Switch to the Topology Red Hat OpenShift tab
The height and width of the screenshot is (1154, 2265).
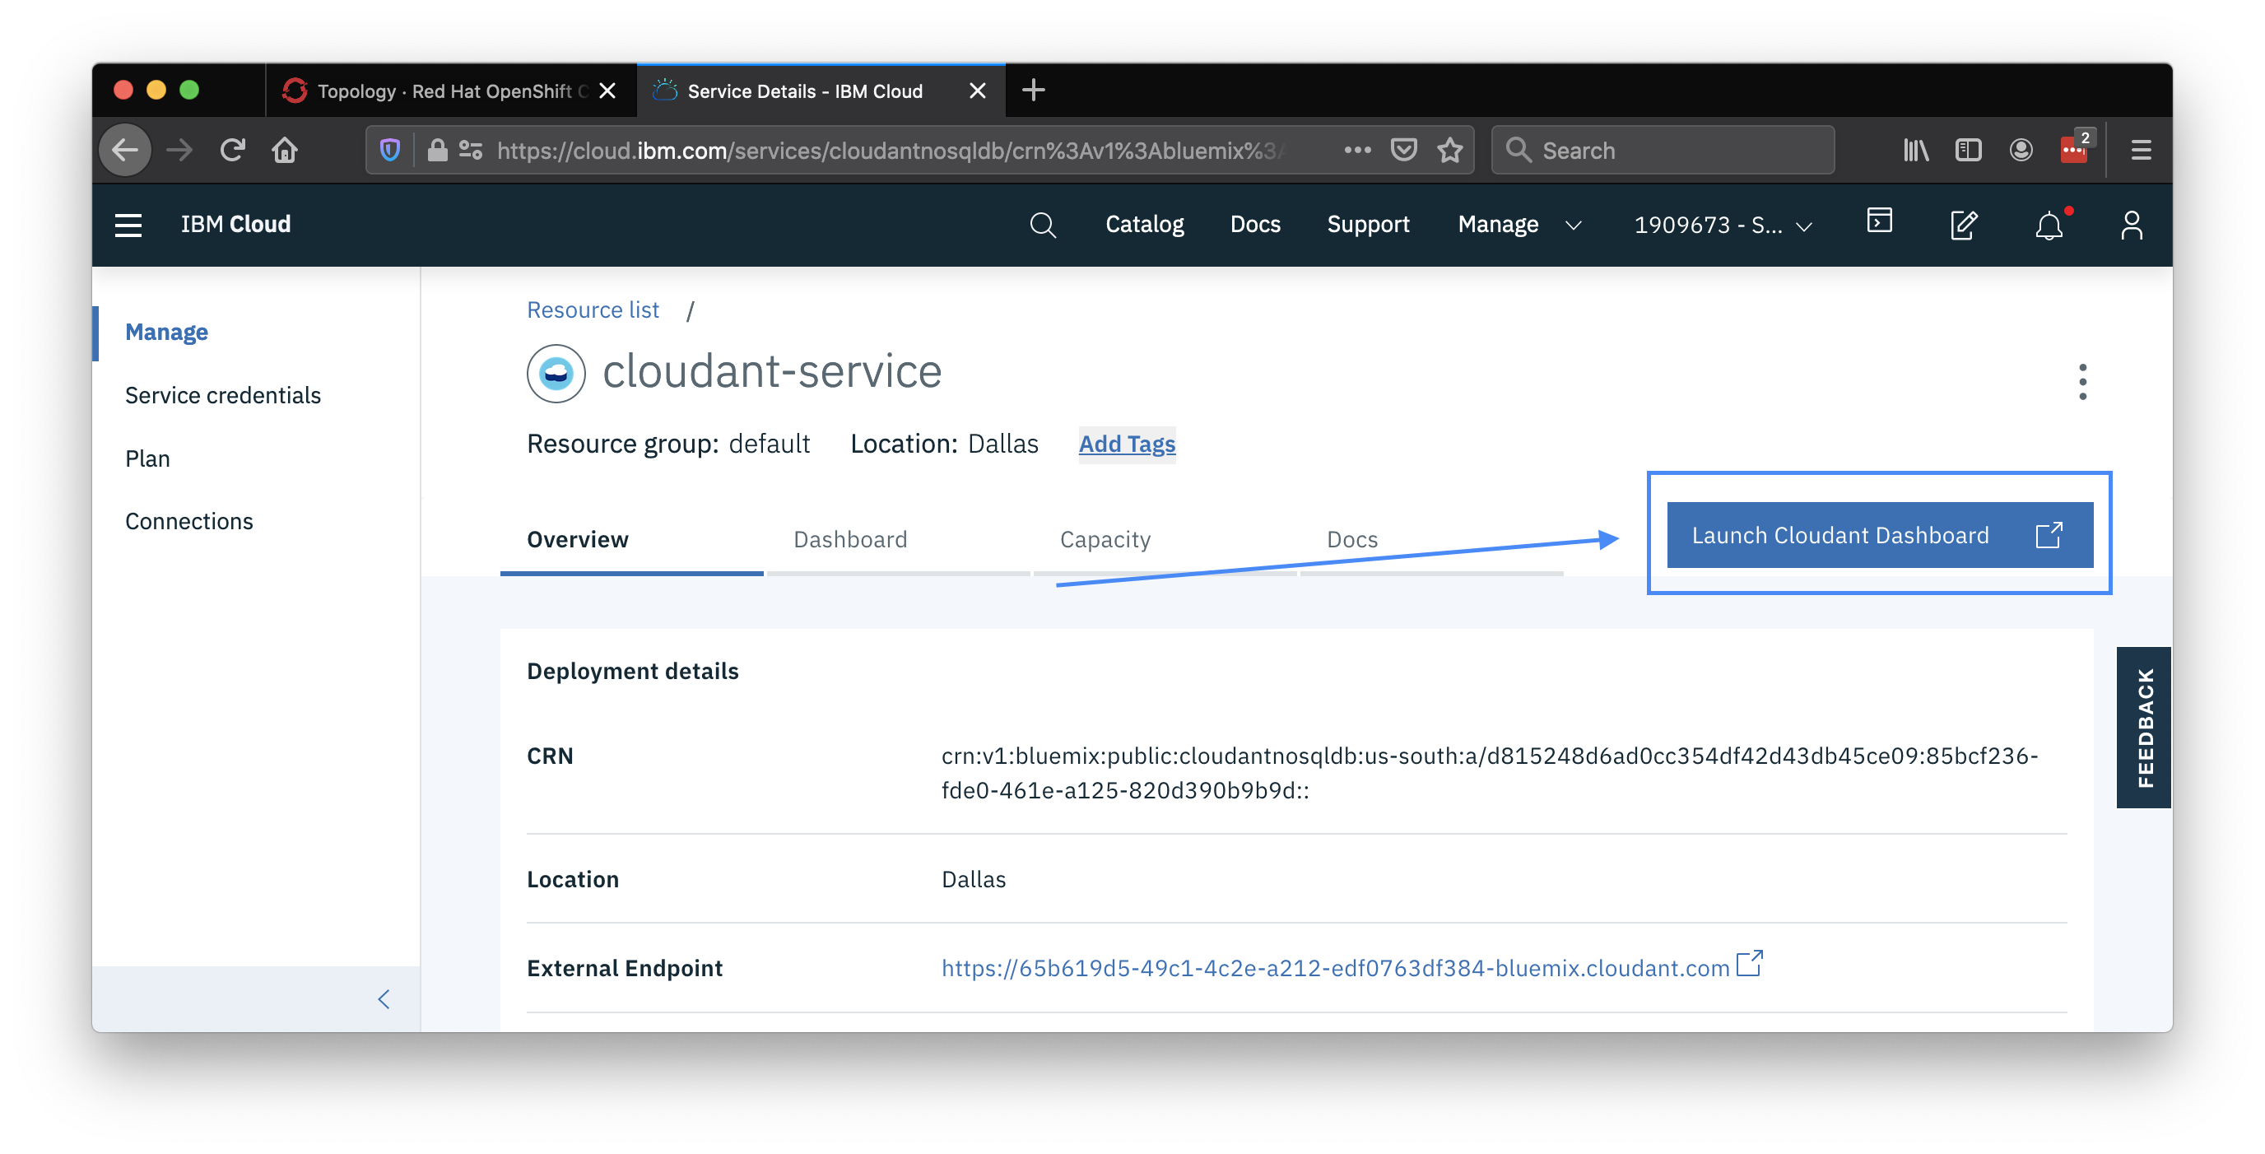click(450, 91)
